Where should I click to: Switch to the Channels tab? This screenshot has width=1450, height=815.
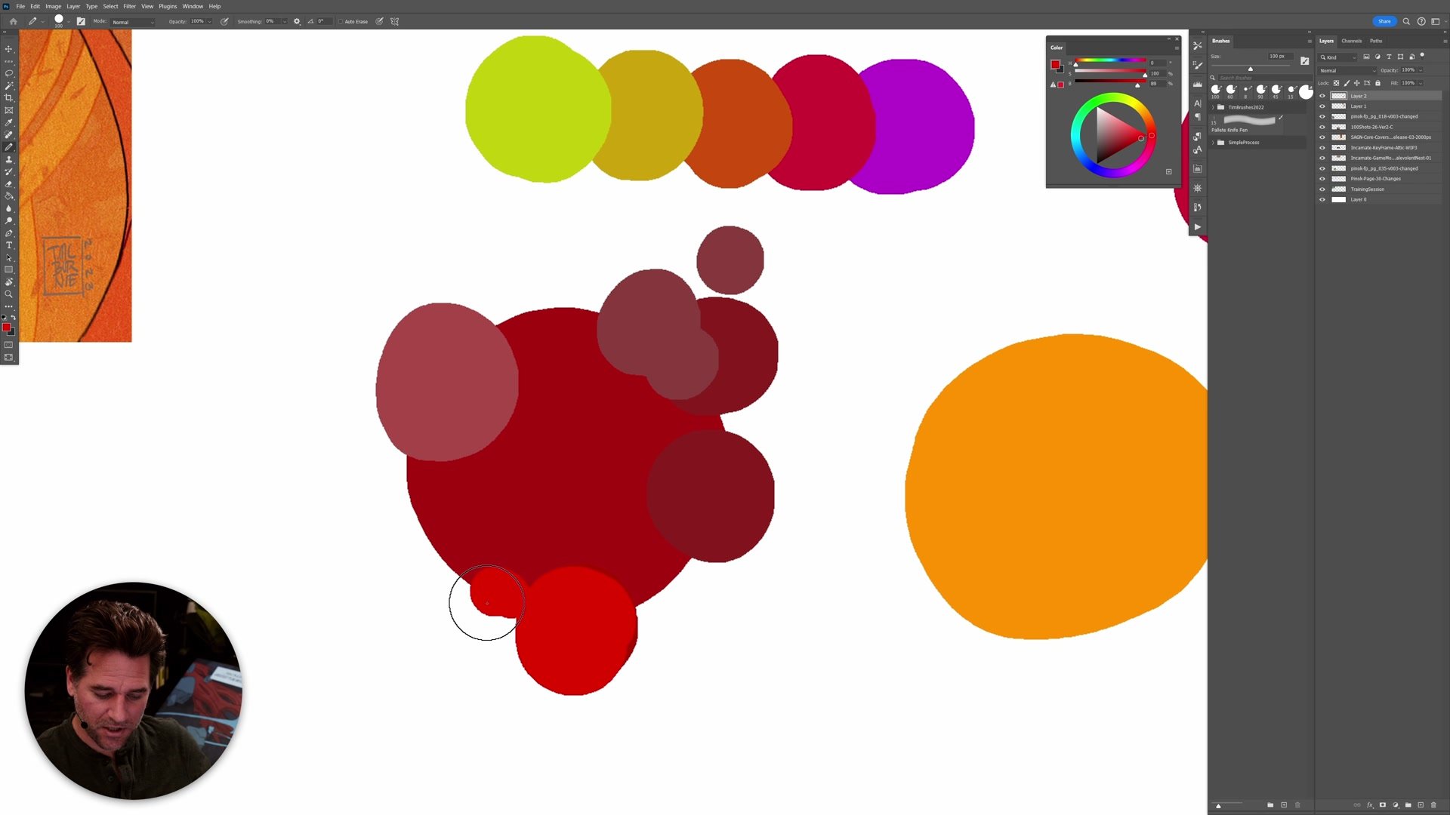(1351, 41)
